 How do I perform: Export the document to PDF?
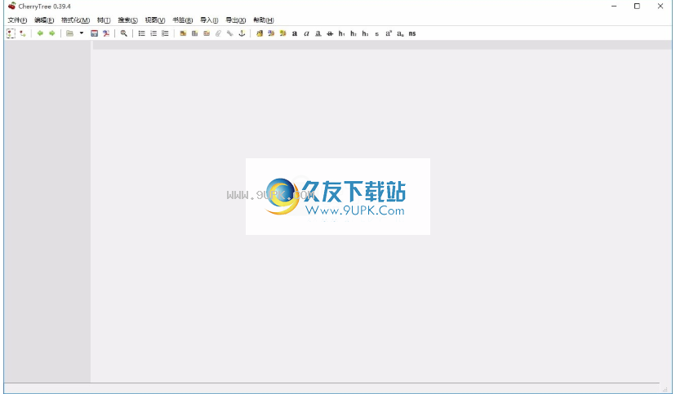[106, 33]
